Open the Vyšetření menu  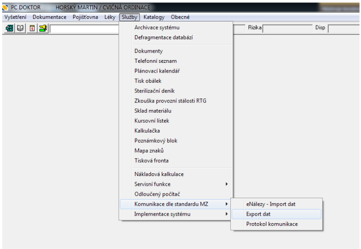(15, 17)
